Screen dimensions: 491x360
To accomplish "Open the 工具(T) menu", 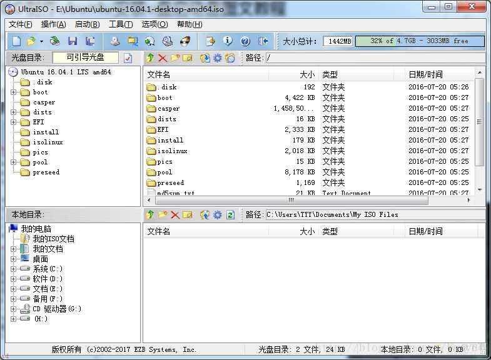I will pyautogui.click(x=121, y=24).
